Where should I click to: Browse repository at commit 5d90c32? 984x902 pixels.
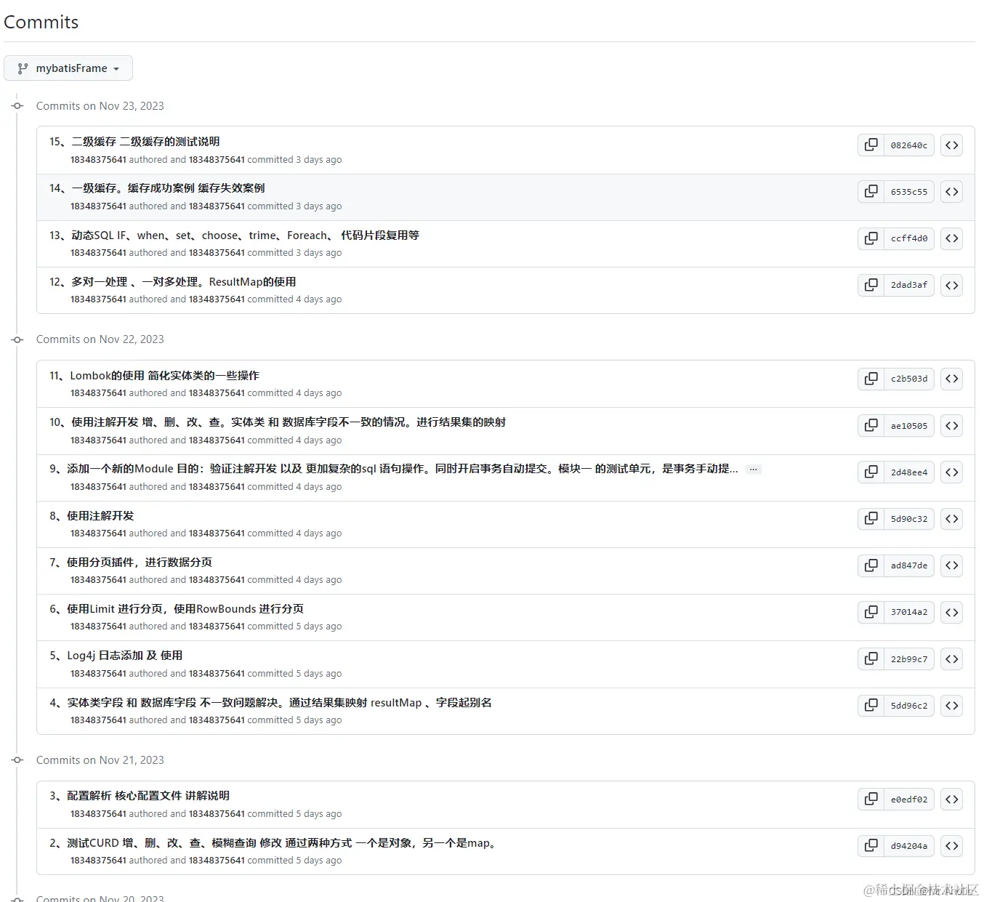(951, 519)
